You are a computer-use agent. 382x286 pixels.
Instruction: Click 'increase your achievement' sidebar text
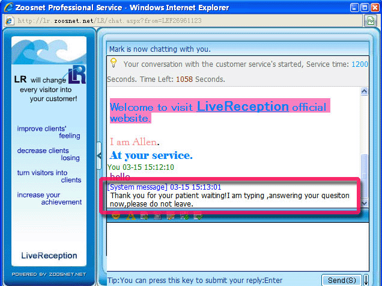pyautogui.click(x=49, y=199)
